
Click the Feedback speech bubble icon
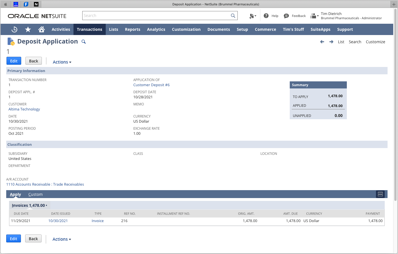(x=286, y=16)
